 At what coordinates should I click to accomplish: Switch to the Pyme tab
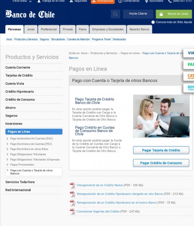pos(82,29)
